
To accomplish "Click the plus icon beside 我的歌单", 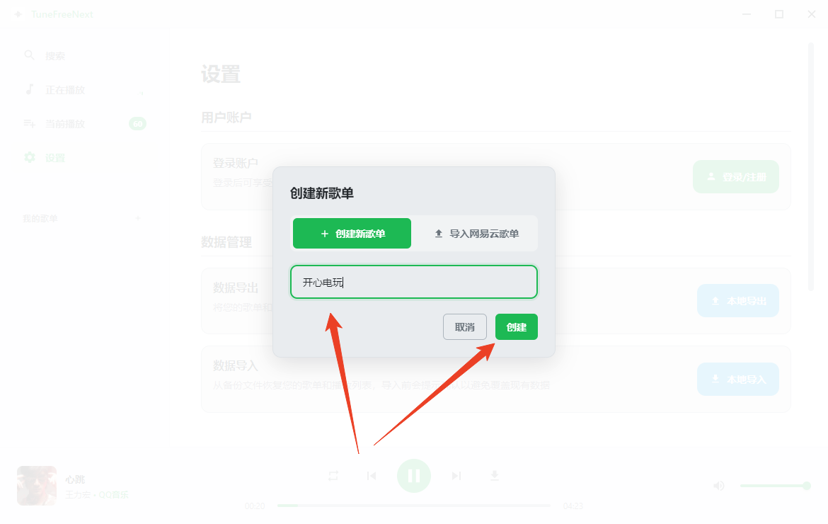I will tap(138, 217).
